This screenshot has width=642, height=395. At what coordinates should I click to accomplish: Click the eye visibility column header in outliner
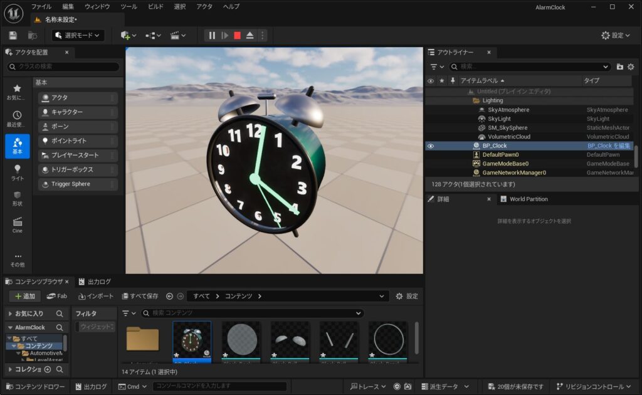[431, 81]
